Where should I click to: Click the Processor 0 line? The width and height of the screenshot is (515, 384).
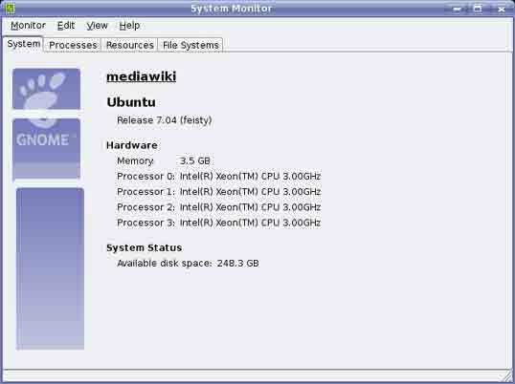(x=219, y=177)
